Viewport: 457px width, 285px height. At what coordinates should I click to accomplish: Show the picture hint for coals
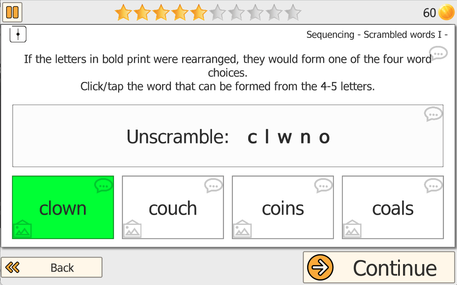pyautogui.click(x=352, y=229)
